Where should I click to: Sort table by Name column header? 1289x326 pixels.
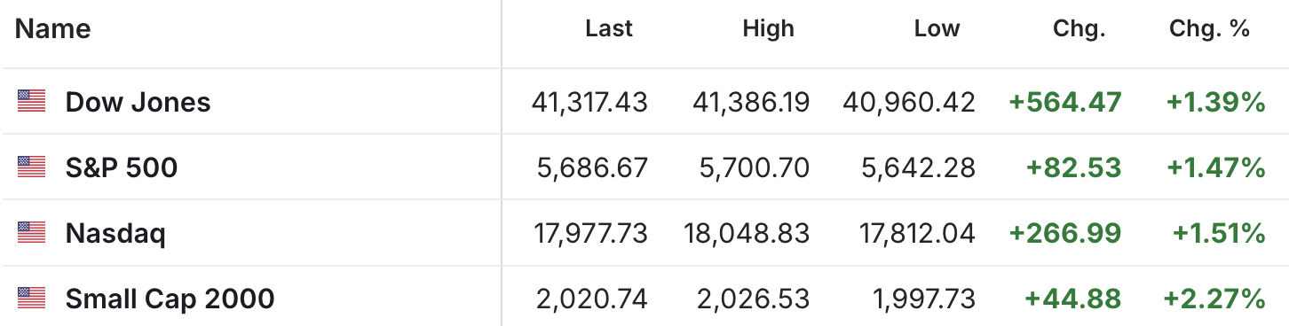(53, 29)
